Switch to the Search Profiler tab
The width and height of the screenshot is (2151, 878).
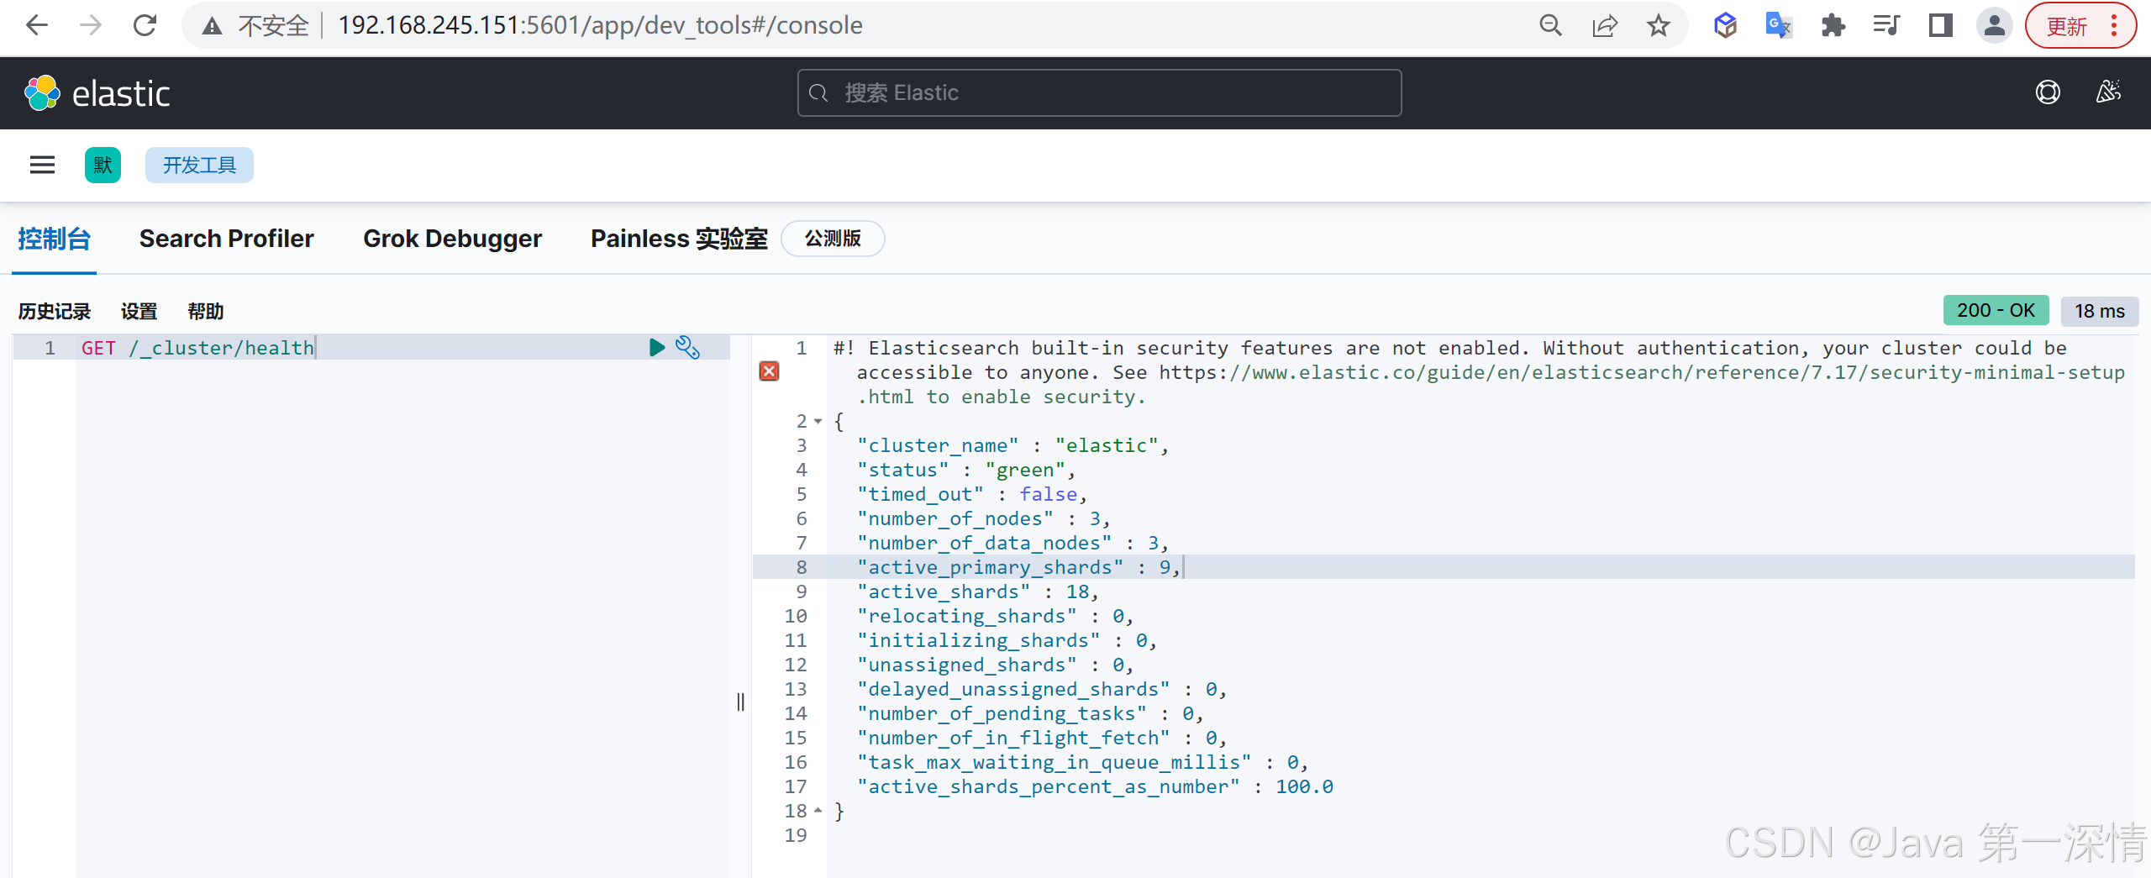(x=226, y=239)
